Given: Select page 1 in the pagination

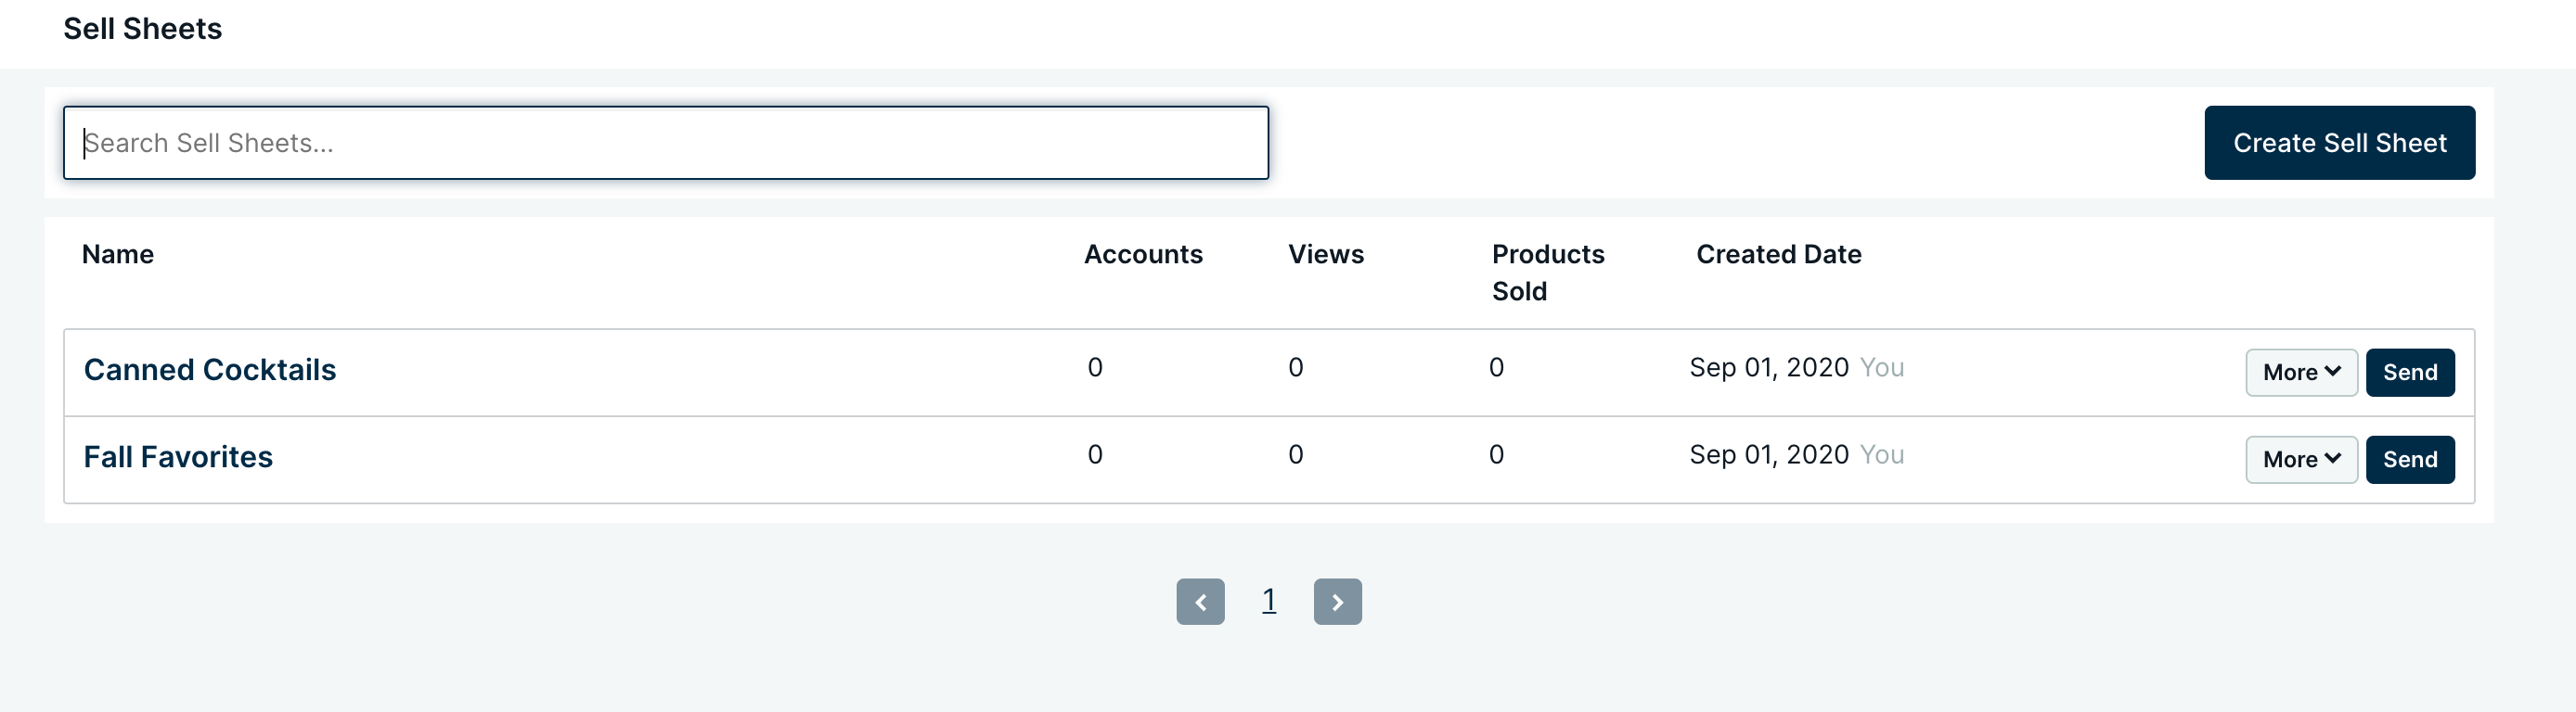Looking at the screenshot, I should coord(1269,600).
